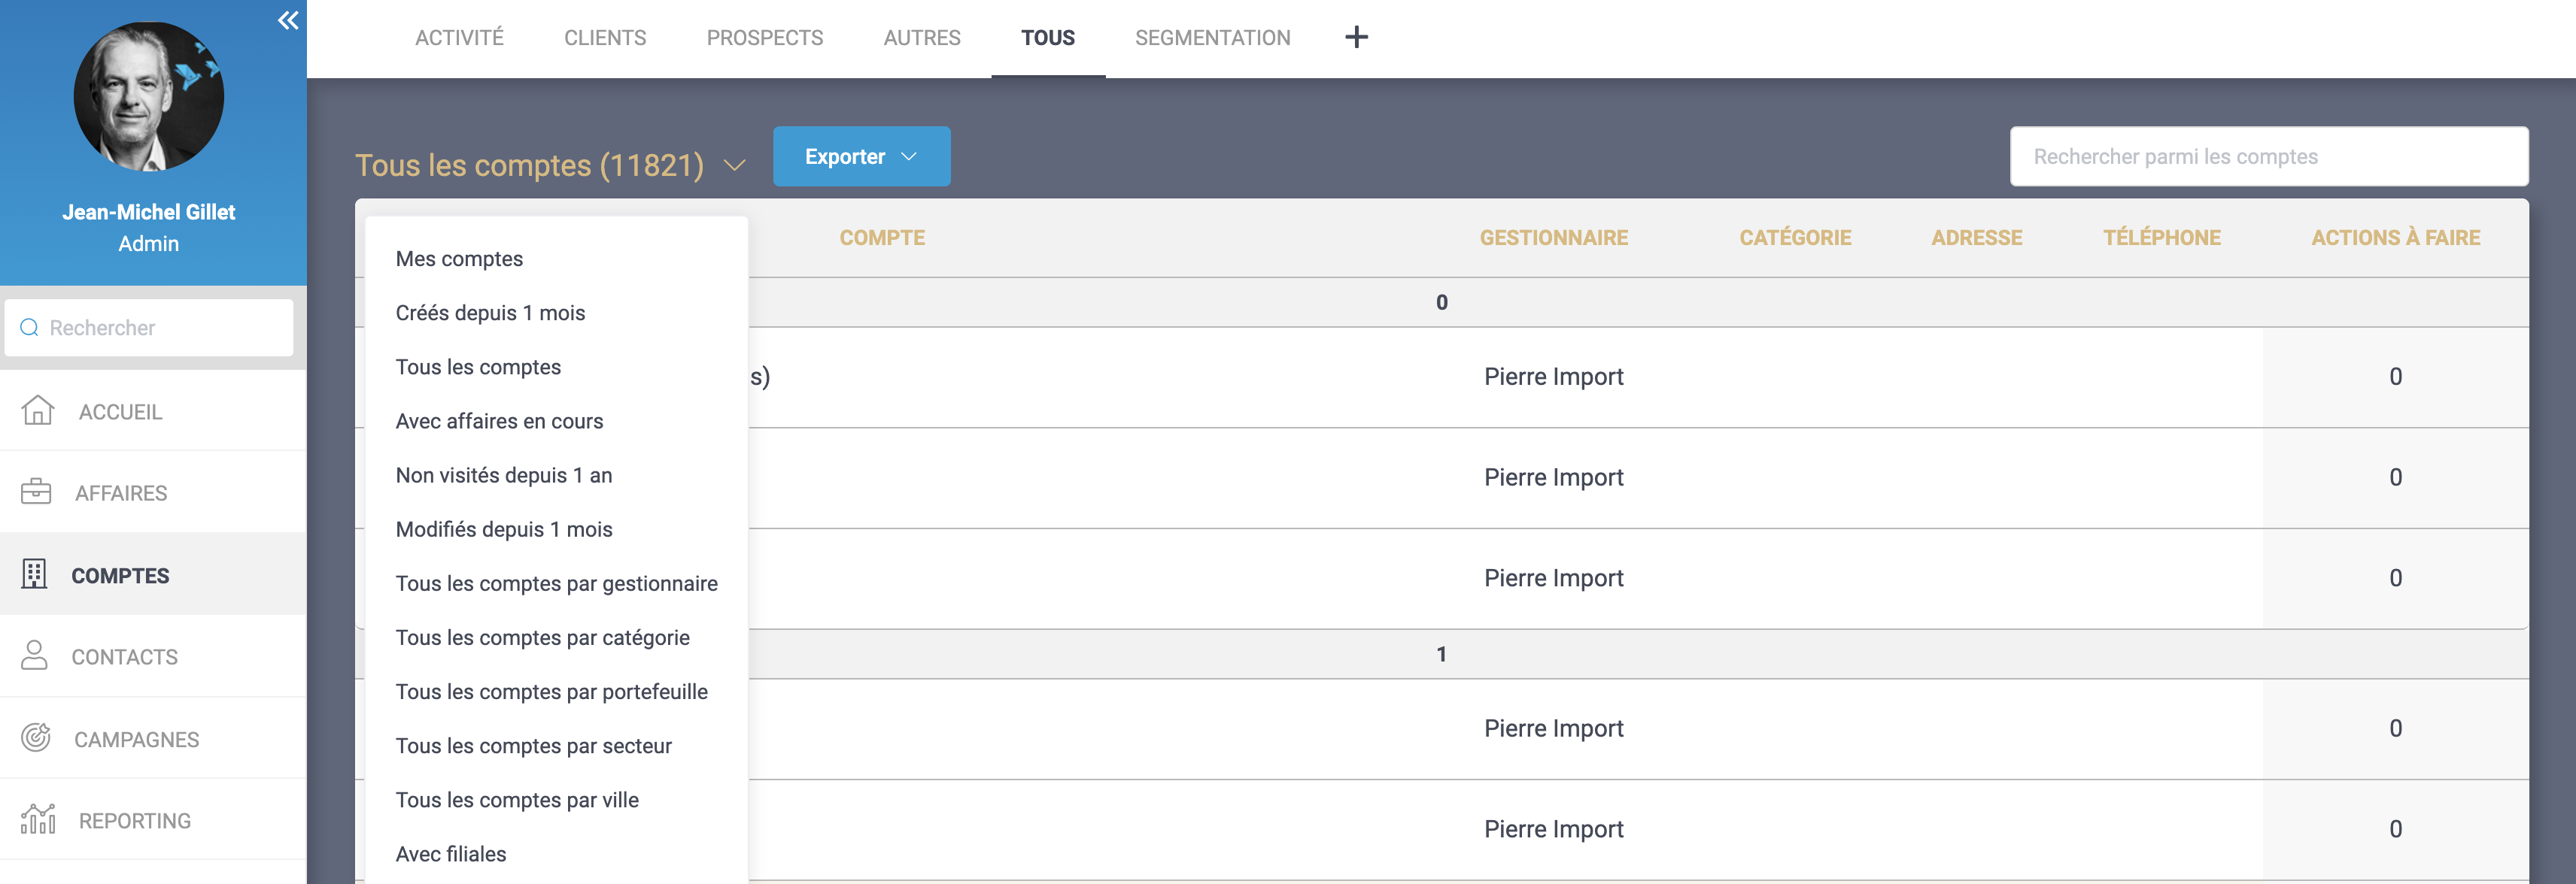The image size is (2576, 884).
Task: Click the Comptes building icon
Action: [x=34, y=574]
